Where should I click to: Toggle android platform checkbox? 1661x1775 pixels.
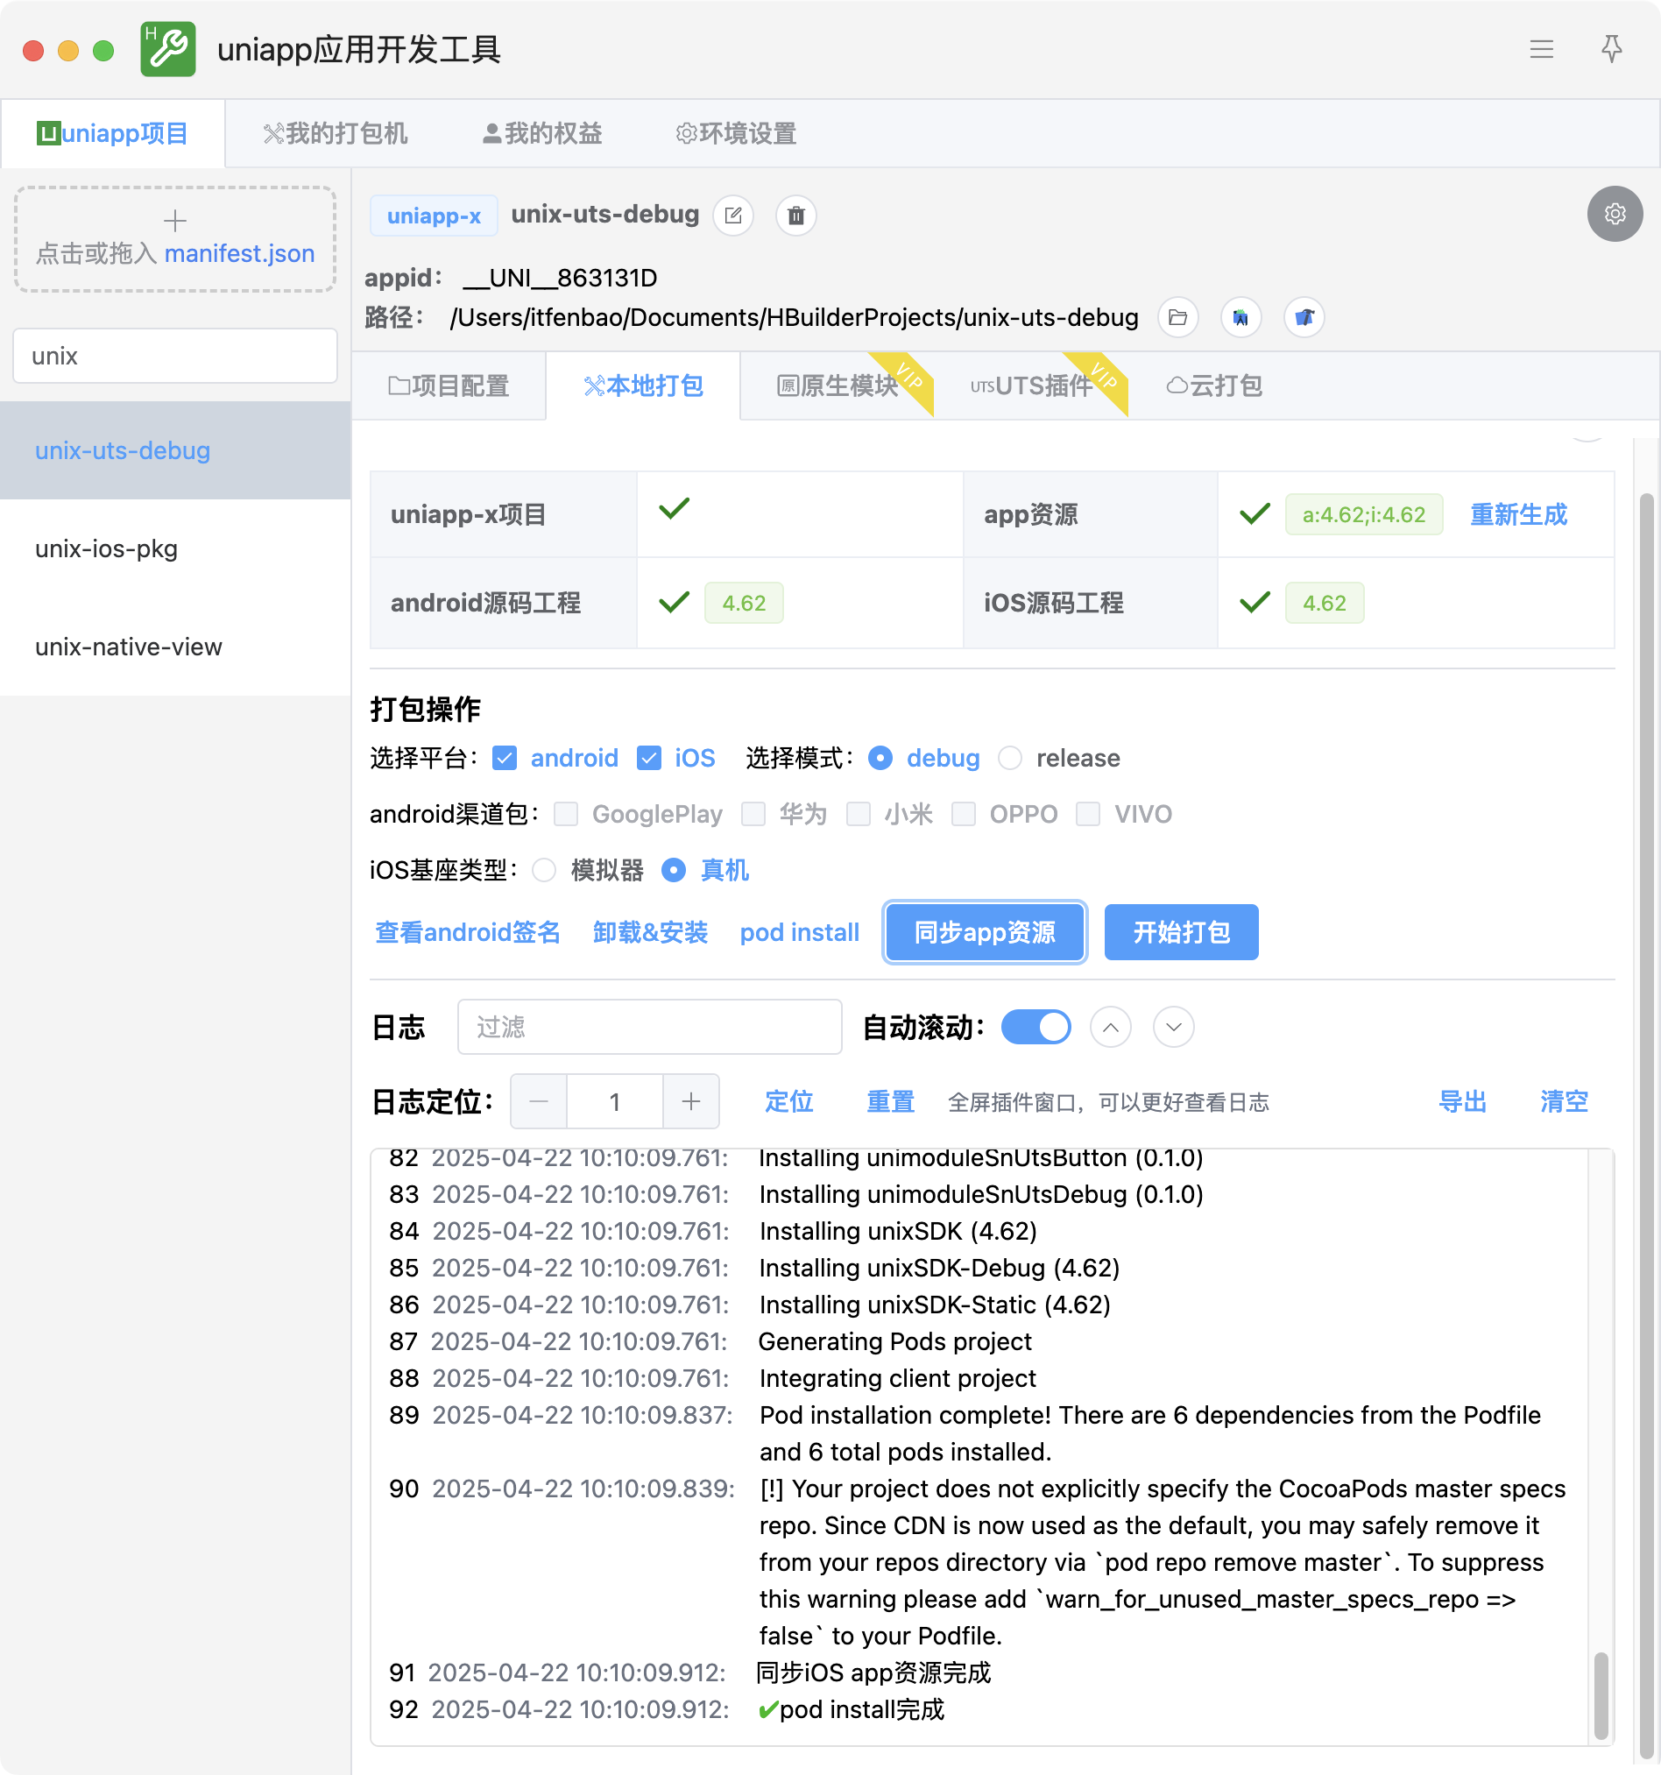[x=505, y=758]
